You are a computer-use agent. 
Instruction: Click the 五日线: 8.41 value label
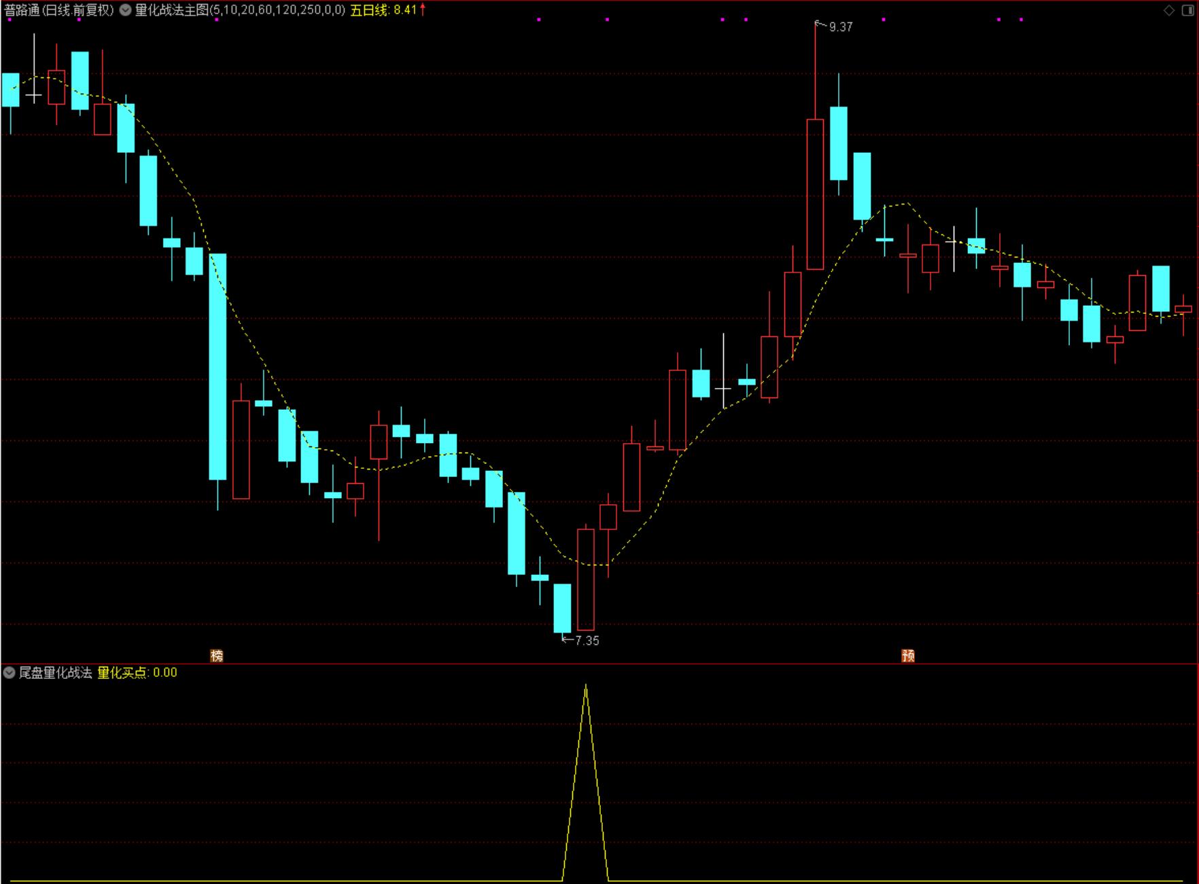pyautogui.click(x=383, y=10)
